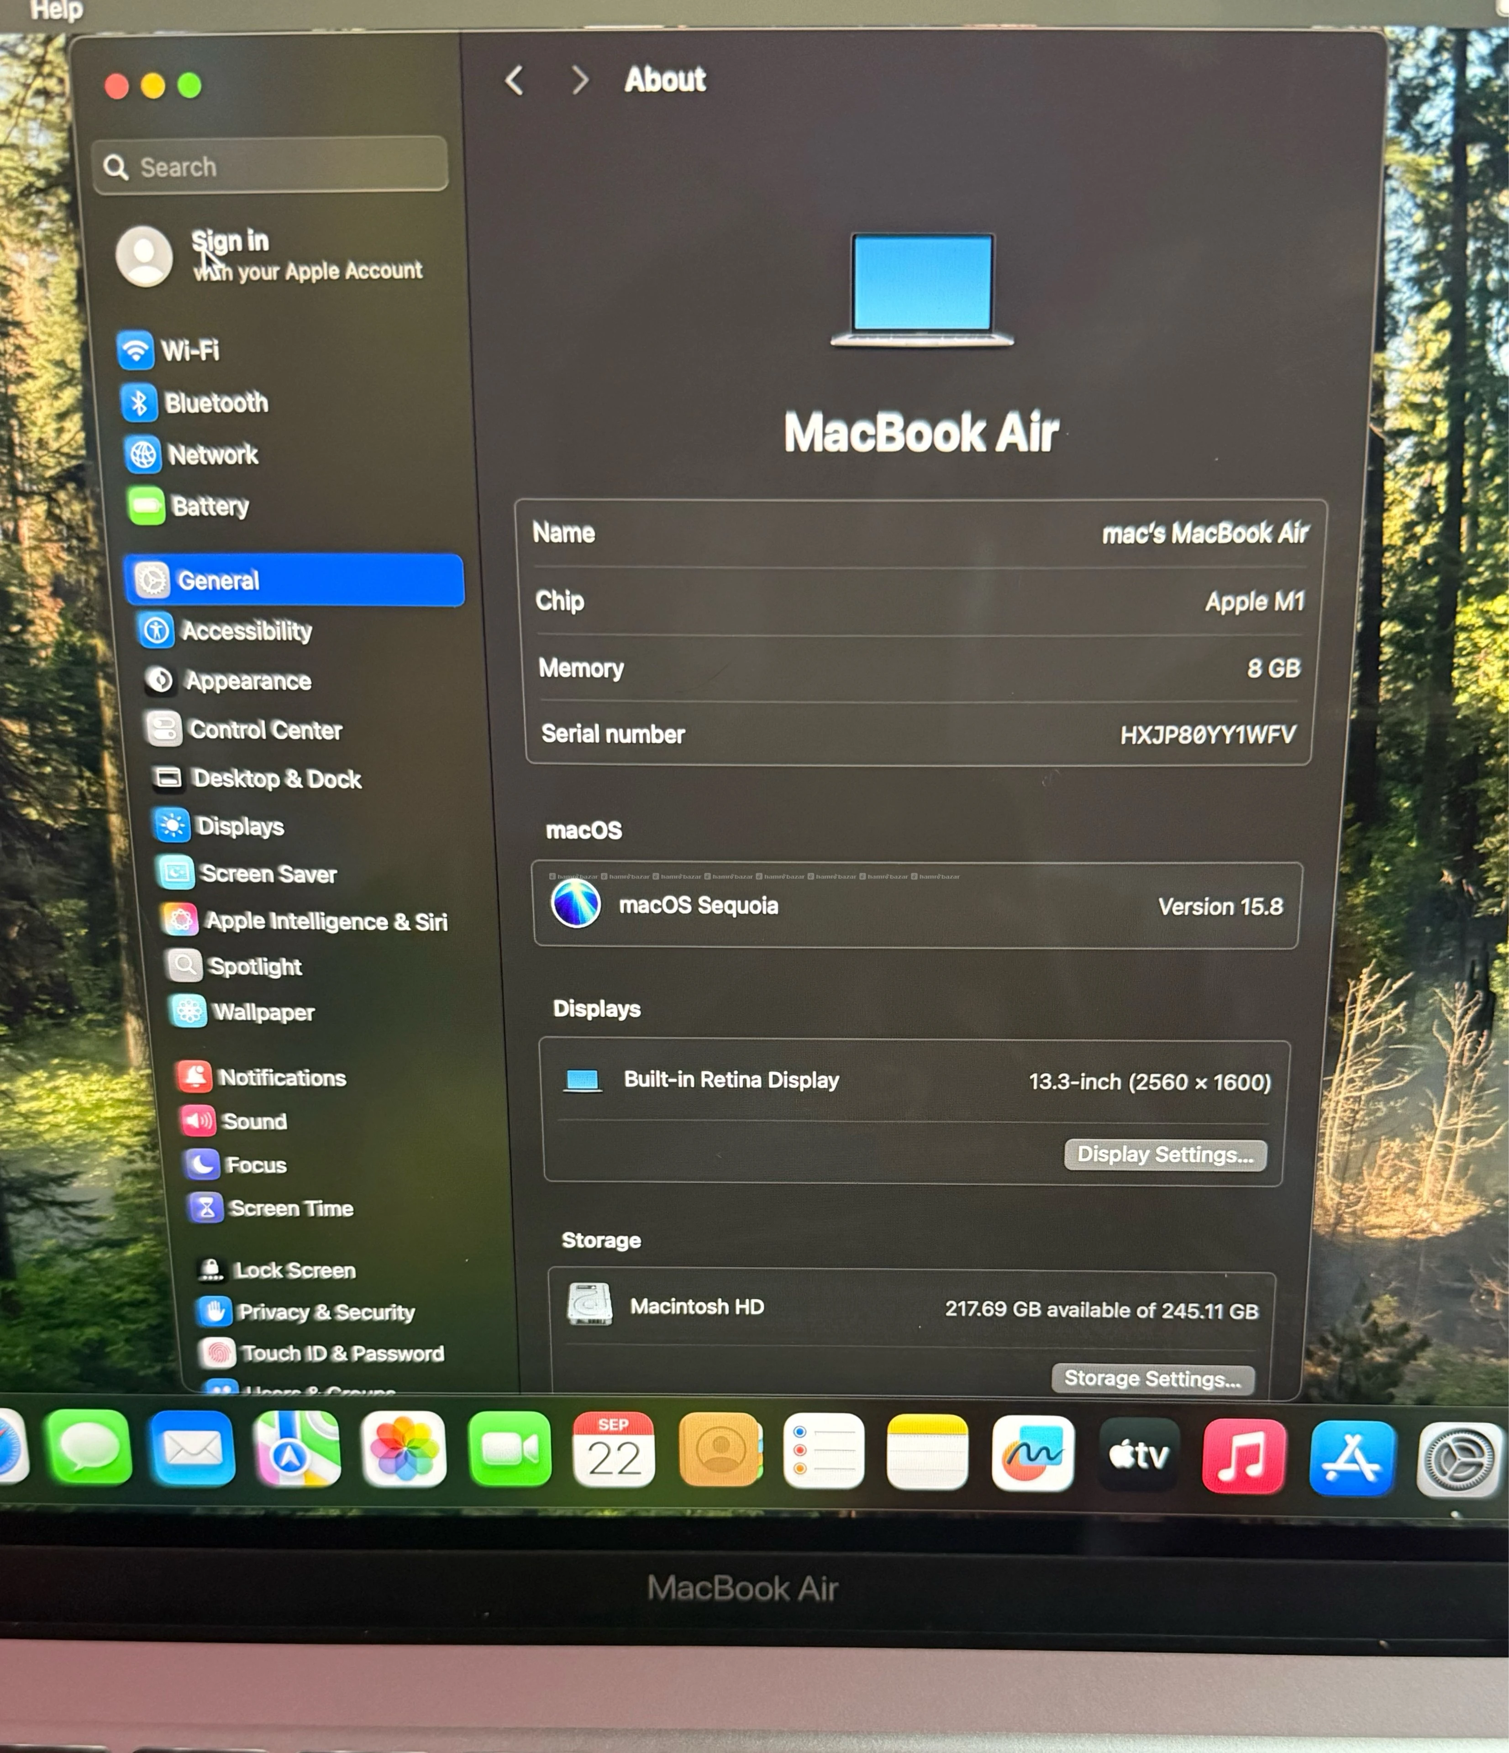Open Spotlight settings
Image resolution: width=1509 pixels, height=1753 pixels.
(234, 966)
